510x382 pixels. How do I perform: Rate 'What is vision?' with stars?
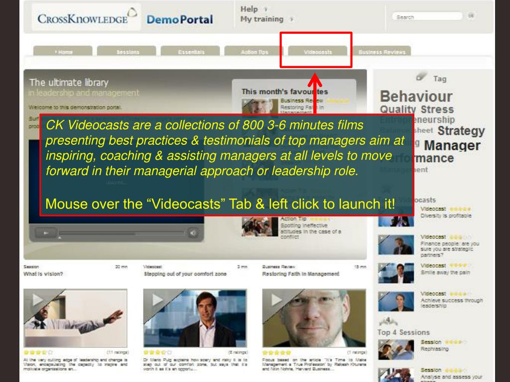pos(38,352)
